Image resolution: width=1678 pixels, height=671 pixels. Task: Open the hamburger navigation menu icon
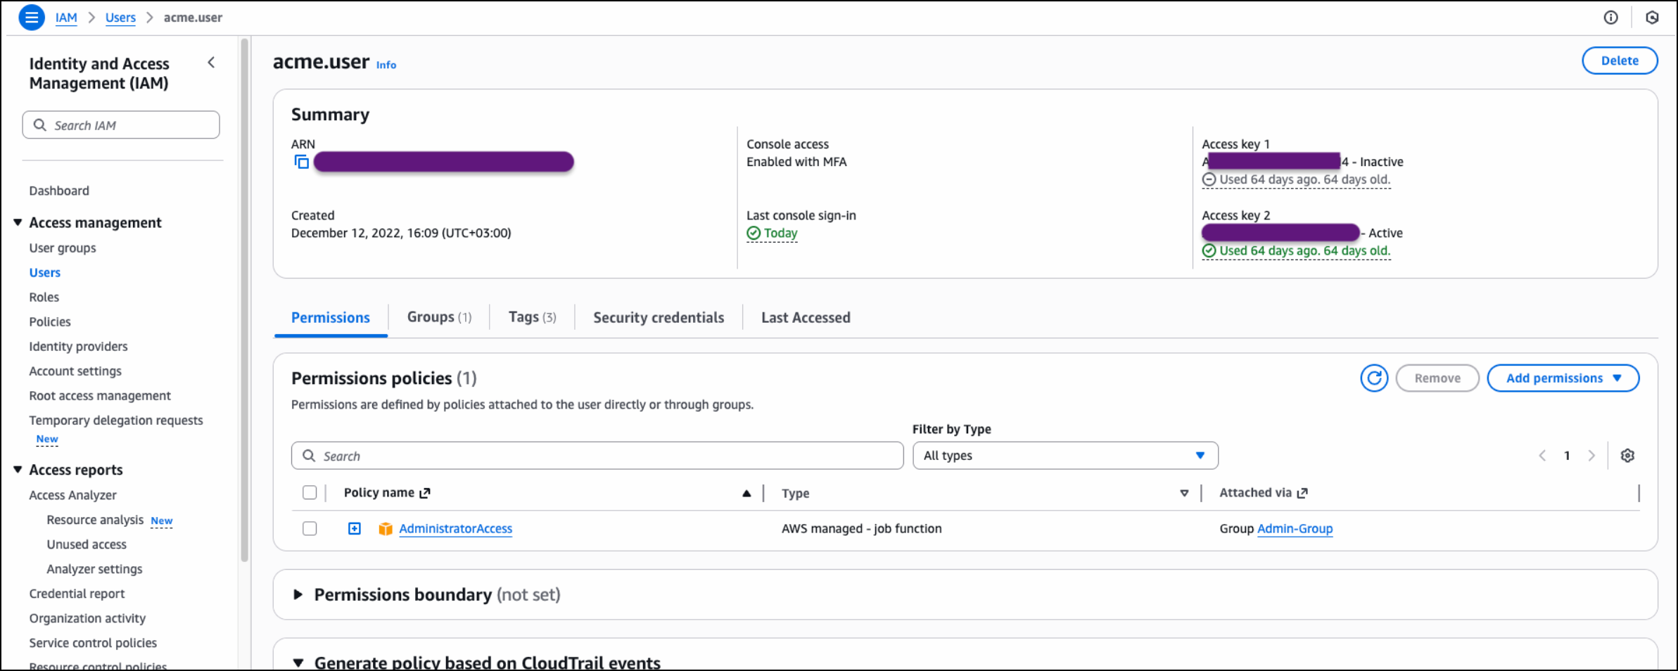[x=31, y=17]
